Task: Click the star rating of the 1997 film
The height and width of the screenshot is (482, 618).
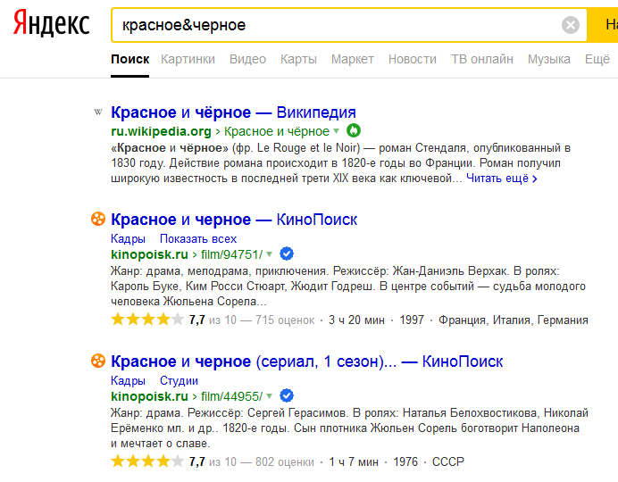Action: point(147,320)
